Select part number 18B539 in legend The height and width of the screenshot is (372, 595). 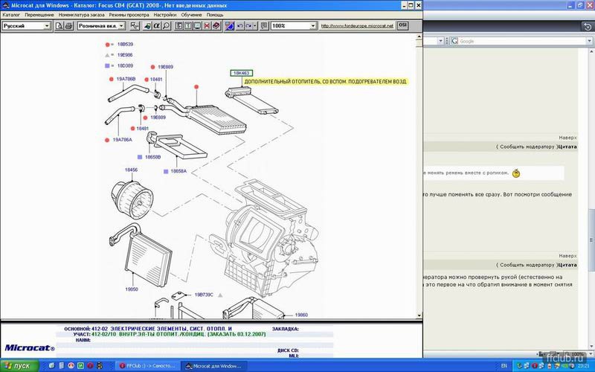[x=125, y=45]
